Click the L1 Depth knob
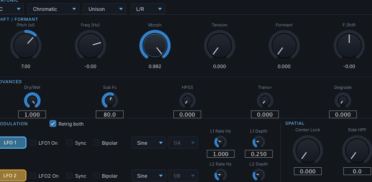This screenshot has width=372, height=182. click(x=259, y=142)
